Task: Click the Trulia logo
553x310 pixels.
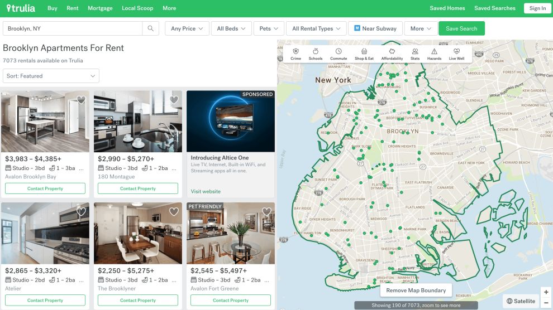Action: (x=21, y=8)
